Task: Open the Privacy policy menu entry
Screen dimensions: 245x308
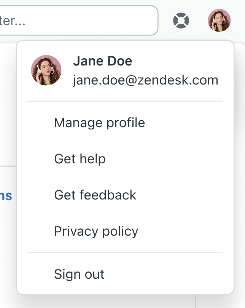Action: pyautogui.click(x=125, y=231)
